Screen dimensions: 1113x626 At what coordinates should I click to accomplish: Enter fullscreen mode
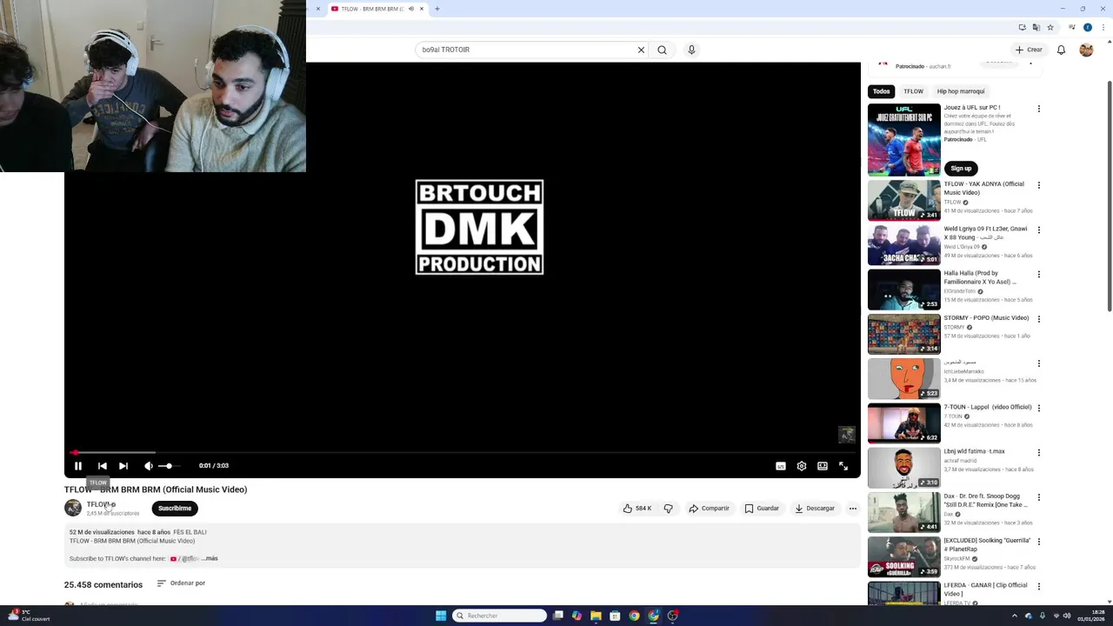[x=843, y=466]
